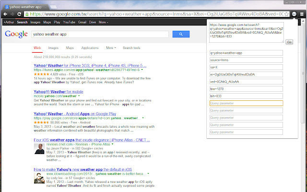The height and width of the screenshot is (192, 307).
Task: Open Yahoo! Weather for iPhone result
Action: click(x=90, y=65)
